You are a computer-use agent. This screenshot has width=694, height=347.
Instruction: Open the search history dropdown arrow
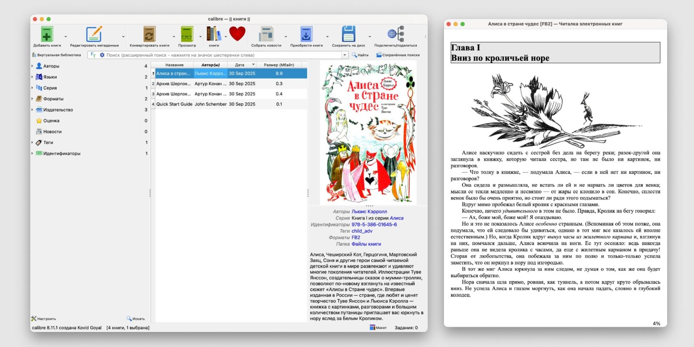tap(345, 55)
